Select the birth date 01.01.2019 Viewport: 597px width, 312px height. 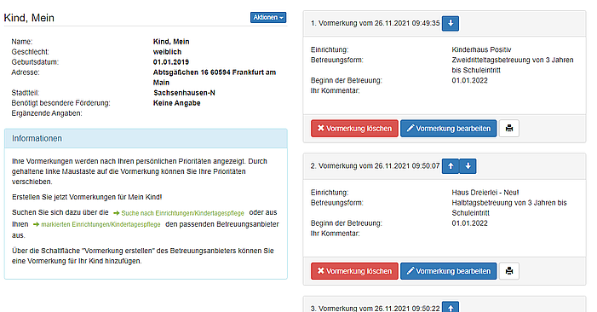pyautogui.click(x=171, y=62)
